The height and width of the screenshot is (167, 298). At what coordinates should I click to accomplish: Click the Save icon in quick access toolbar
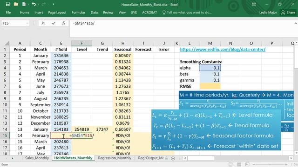[7, 4]
